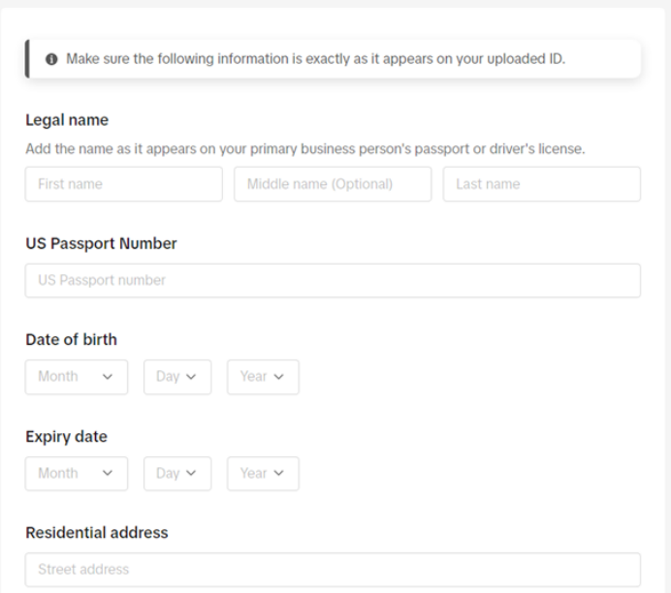Click the chevron in expiry Month selector
The height and width of the screenshot is (593, 671).
point(108,473)
